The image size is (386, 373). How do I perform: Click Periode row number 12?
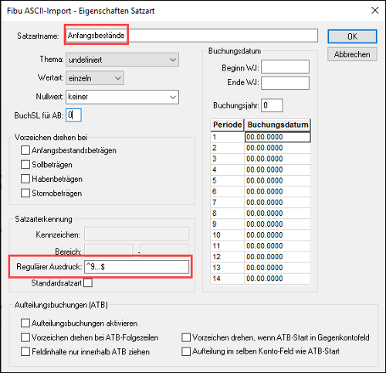227,257
